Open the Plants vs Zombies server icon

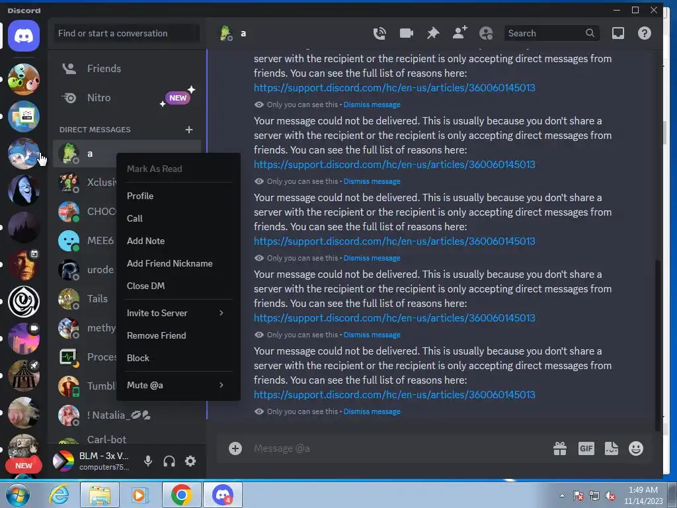click(24, 79)
